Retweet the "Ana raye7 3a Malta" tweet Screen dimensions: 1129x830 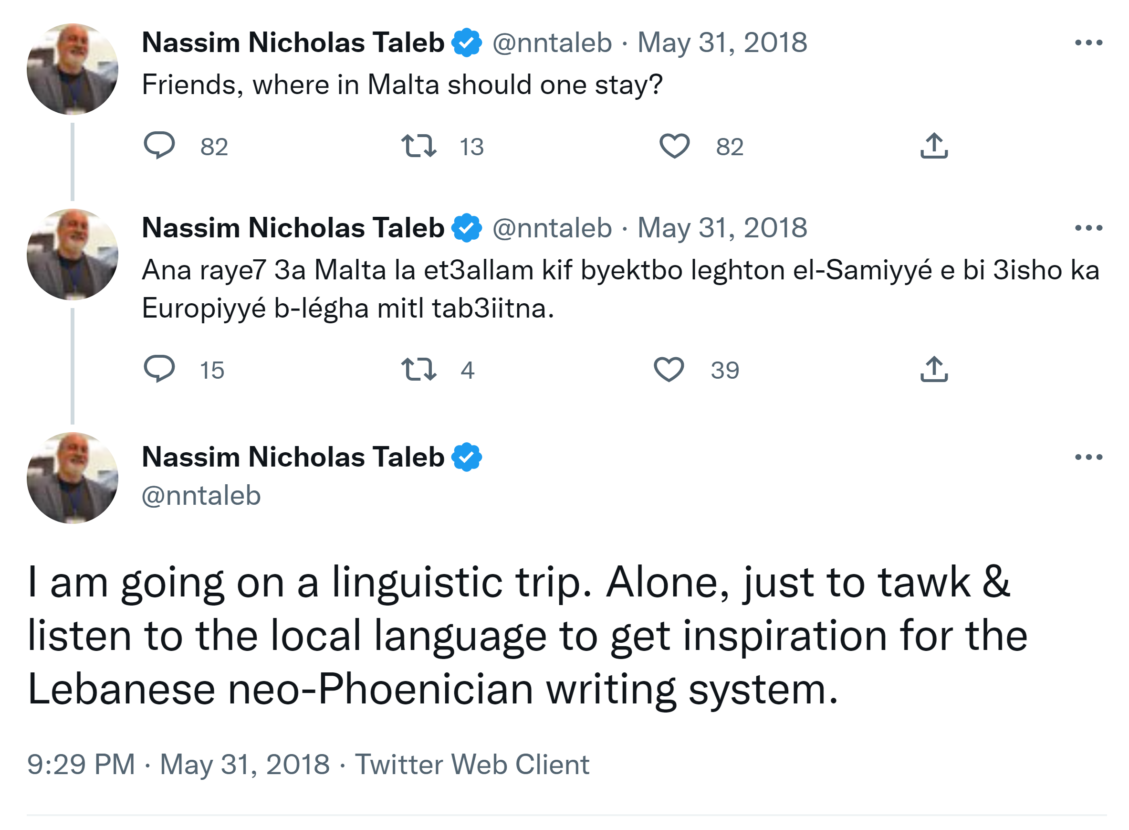[x=418, y=369]
